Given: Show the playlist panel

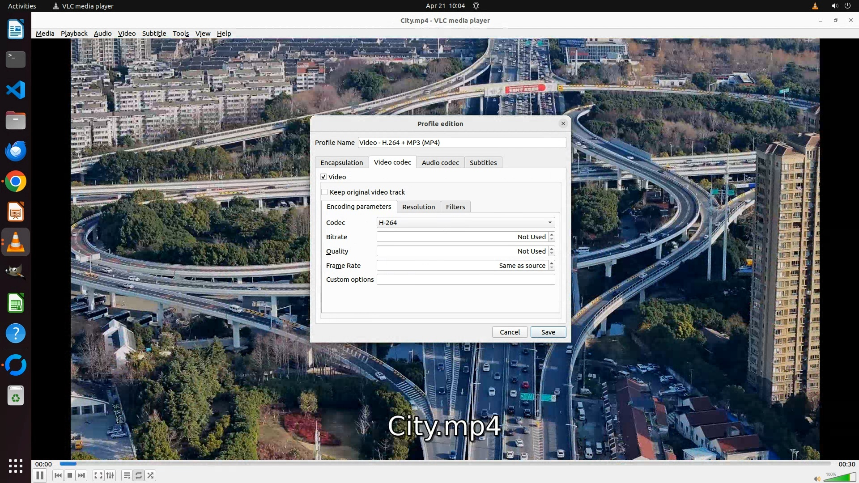Looking at the screenshot, I should tap(127, 475).
